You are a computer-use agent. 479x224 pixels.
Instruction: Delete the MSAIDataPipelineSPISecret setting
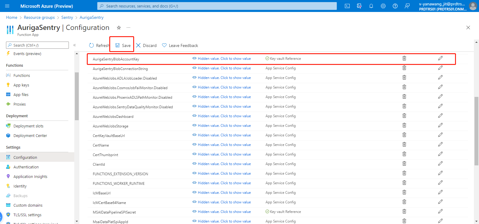pyautogui.click(x=404, y=211)
